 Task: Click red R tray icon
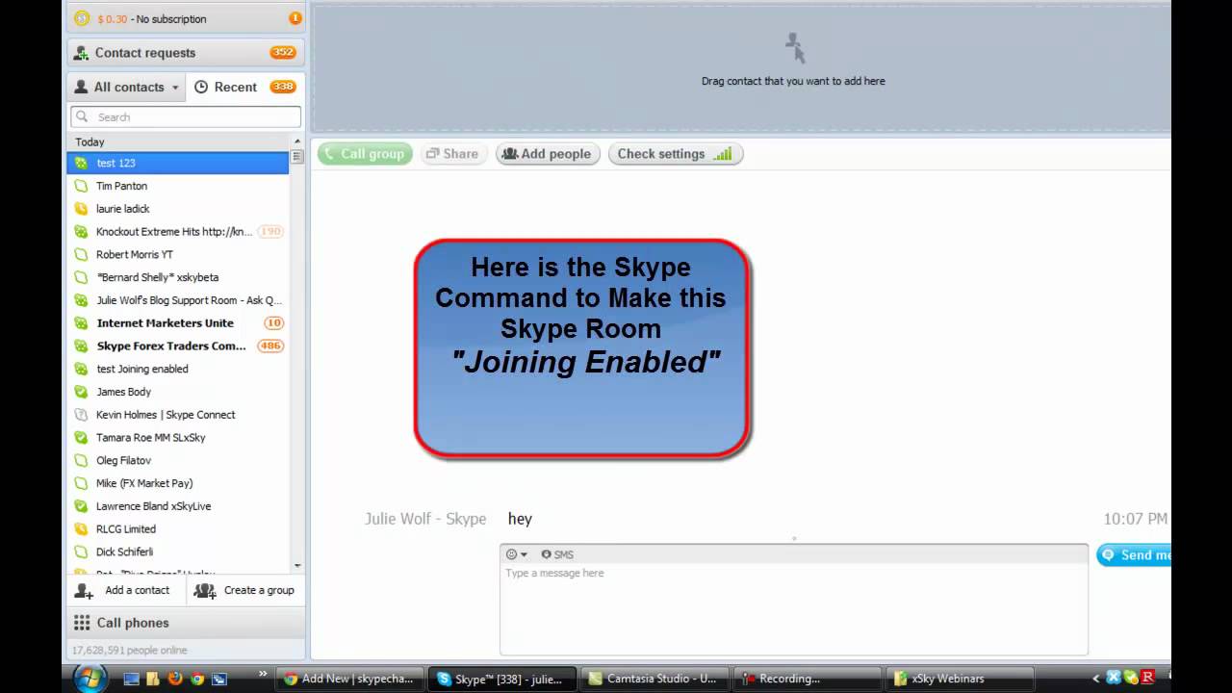(x=1147, y=678)
